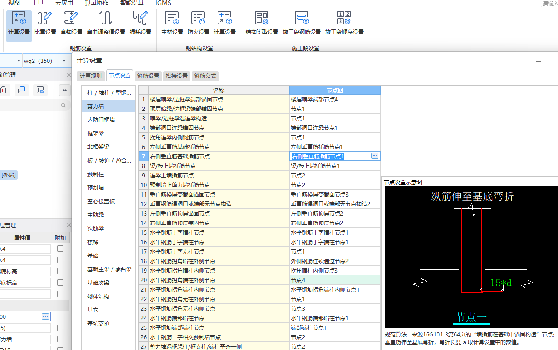The image size is (558, 350).
Task: Open the 智能提量 menu
Action: pyautogui.click(x=131, y=3)
